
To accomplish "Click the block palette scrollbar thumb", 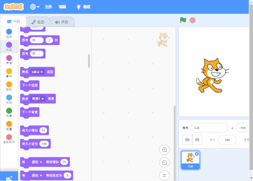I will 89,61.
